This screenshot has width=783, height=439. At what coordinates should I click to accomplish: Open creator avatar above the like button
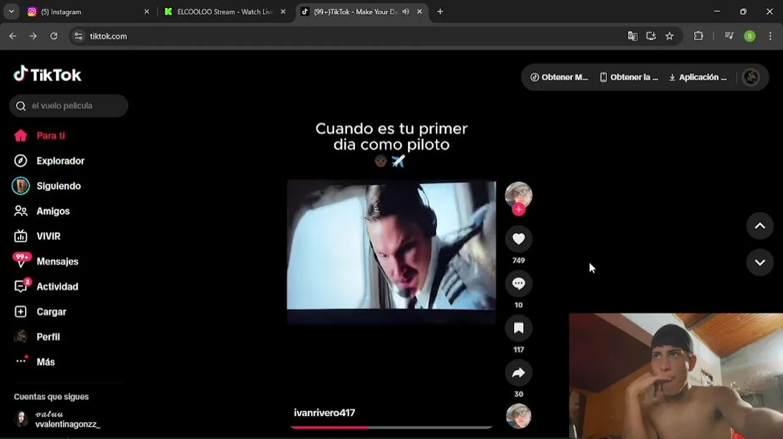tap(518, 195)
